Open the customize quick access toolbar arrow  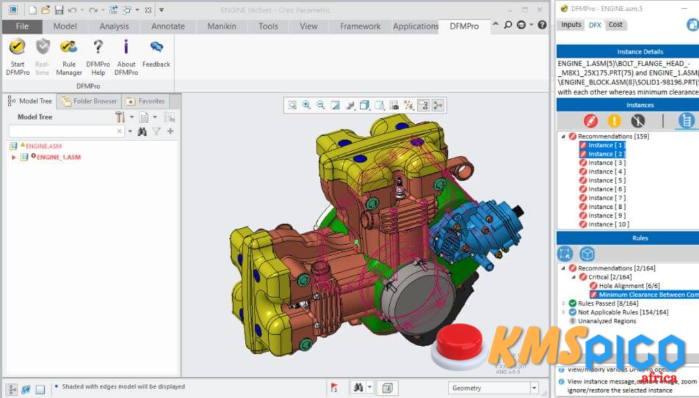161,10
